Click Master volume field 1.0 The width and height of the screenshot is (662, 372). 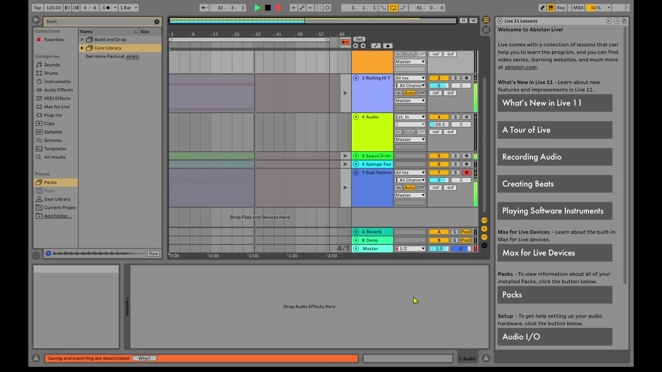pyautogui.click(x=439, y=249)
